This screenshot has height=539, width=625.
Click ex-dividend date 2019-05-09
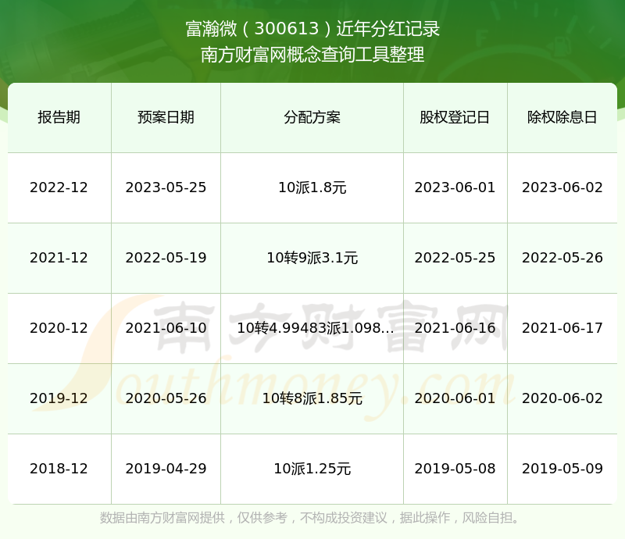click(562, 469)
